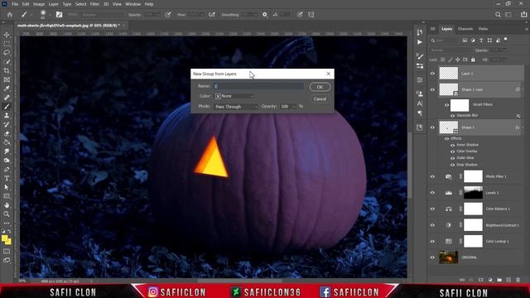The width and height of the screenshot is (530, 298).
Task: Open Layers panel Opacity dropdown
Action: tap(504, 50)
